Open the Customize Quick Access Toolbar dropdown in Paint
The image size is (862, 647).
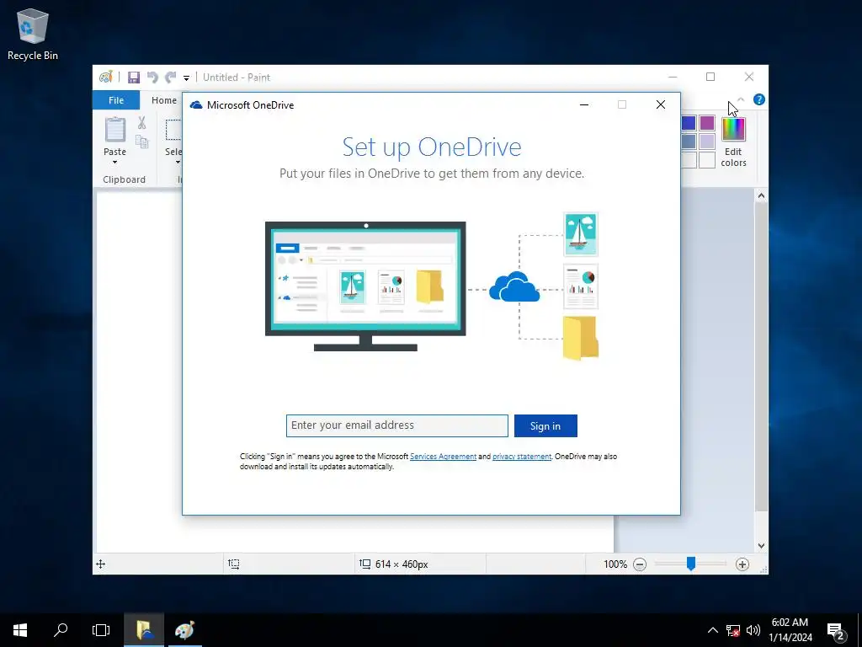click(186, 78)
